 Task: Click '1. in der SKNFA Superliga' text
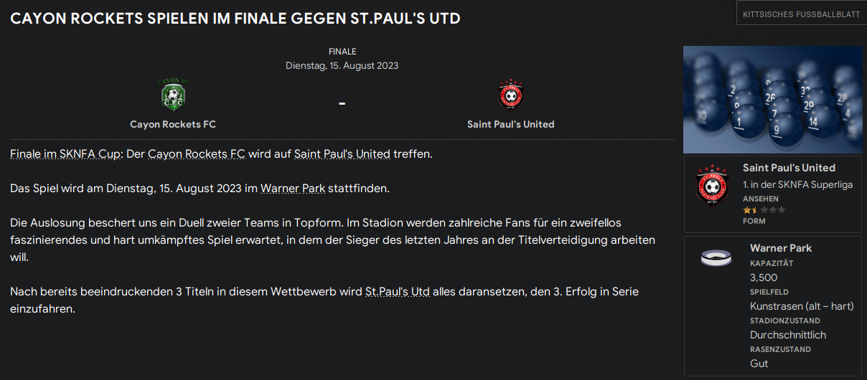click(x=797, y=184)
